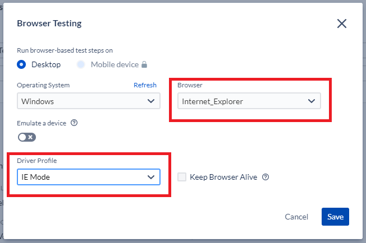The image size is (366, 243).
Task: Click the Browser Testing dialog title
Action: tap(49, 24)
